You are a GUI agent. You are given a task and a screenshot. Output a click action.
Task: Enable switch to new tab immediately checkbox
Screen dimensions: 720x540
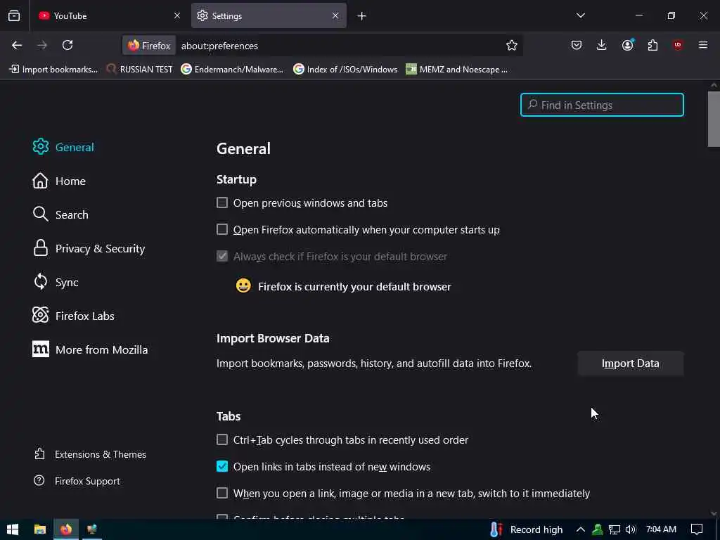pyautogui.click(x=222, y=493)
